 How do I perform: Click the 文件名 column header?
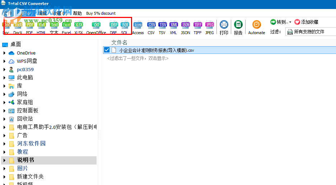pyautogui.click(x=119, y=42)
